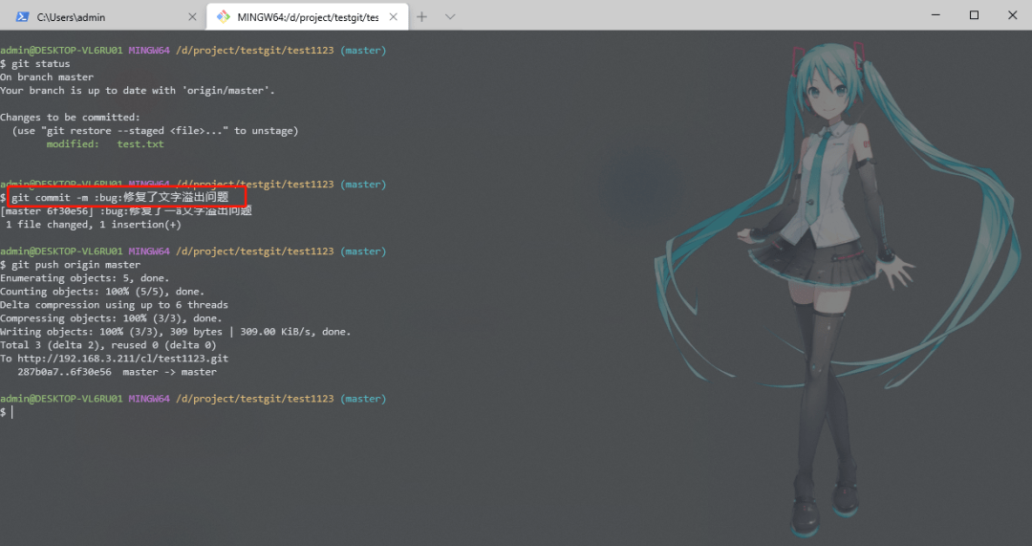Click the PowerShell icon on first tab

pyautogui.click(x=22, y=17)
